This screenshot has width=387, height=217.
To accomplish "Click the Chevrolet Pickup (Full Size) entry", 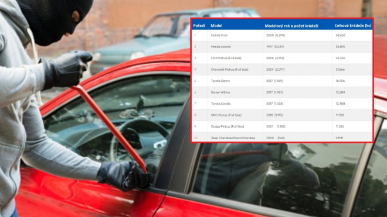I will tap(229, 70).
